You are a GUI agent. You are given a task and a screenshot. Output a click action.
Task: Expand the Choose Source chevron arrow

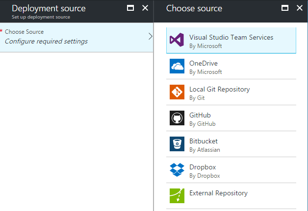(x=150, y=36)
